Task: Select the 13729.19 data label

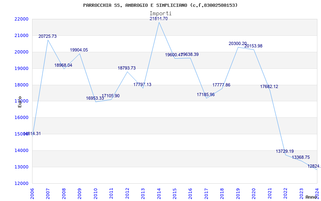Action: [x=285, y=152]
